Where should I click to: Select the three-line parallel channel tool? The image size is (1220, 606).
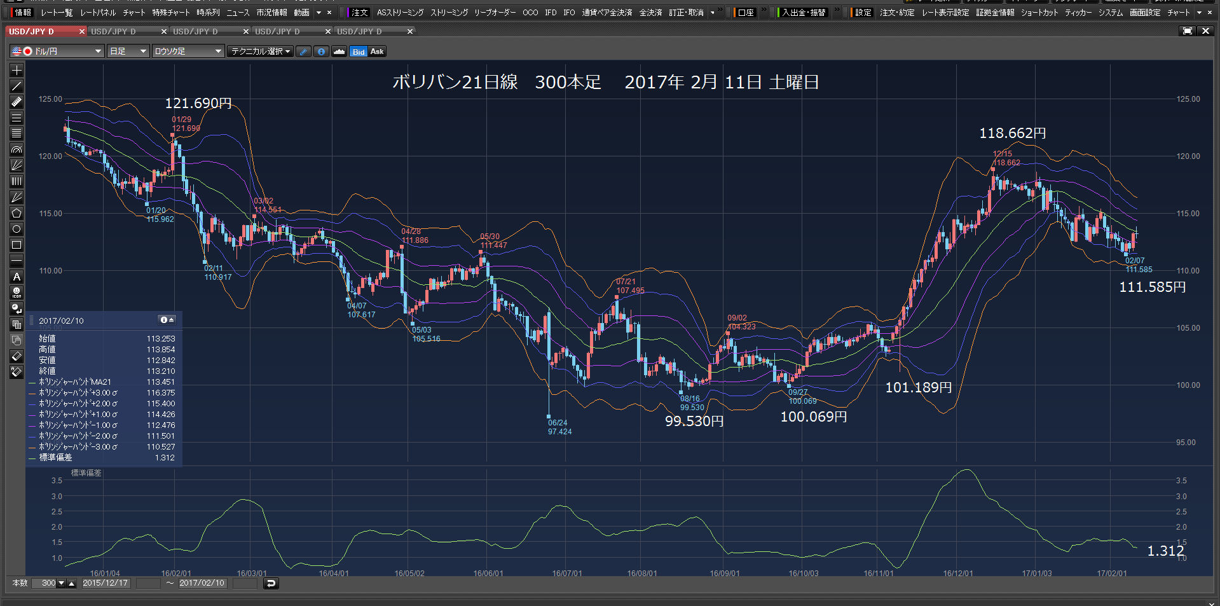click(x=17, y=118)
